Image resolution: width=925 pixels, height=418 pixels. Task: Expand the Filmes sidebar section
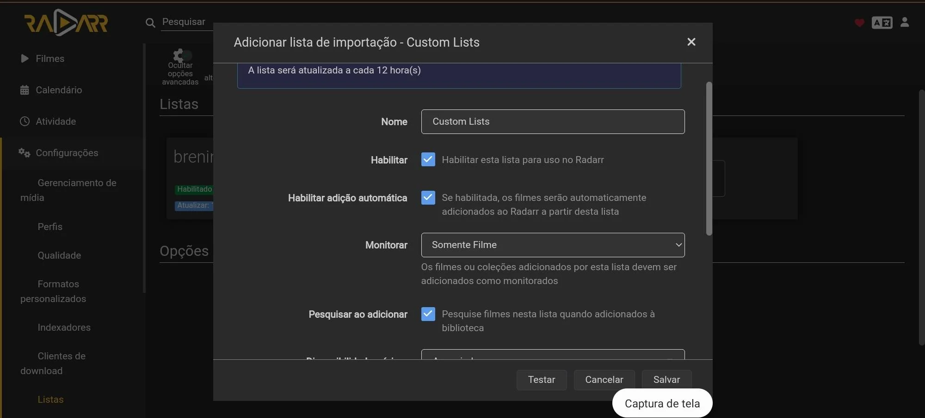coord(49,59)
